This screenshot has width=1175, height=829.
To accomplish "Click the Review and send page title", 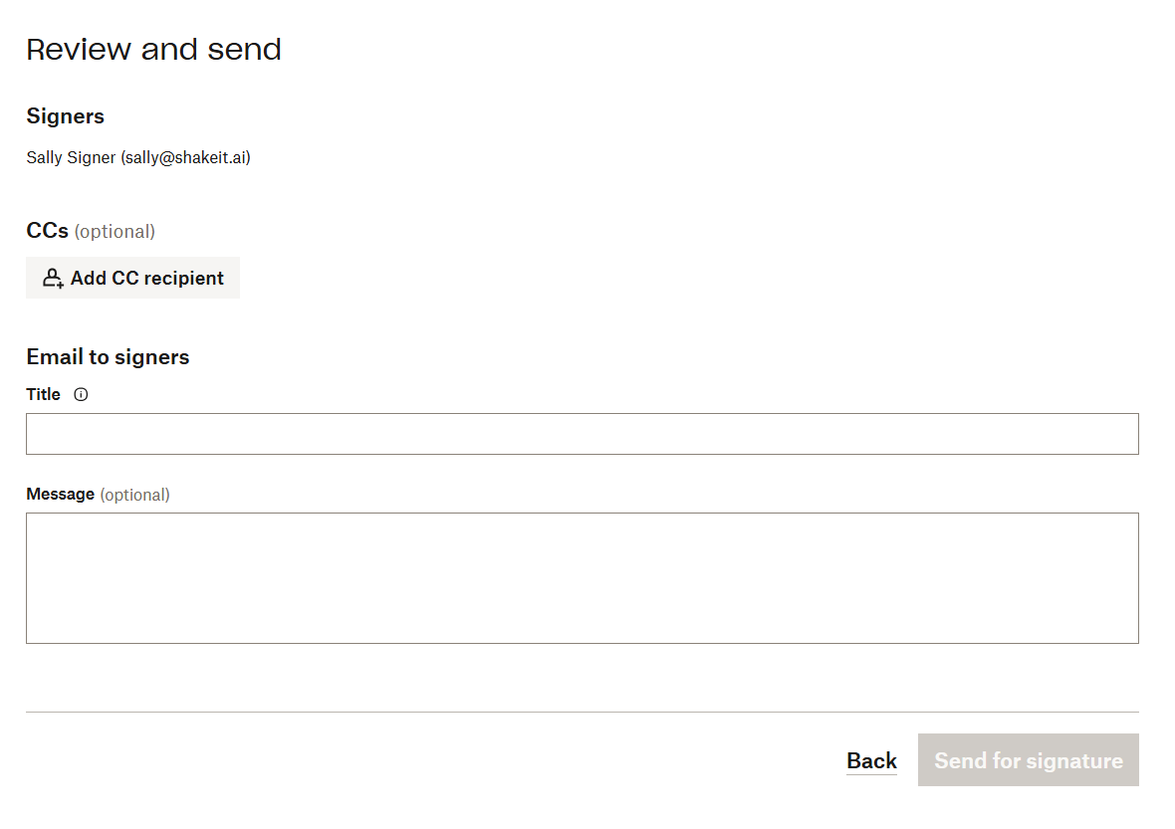I will pos(153,50).
